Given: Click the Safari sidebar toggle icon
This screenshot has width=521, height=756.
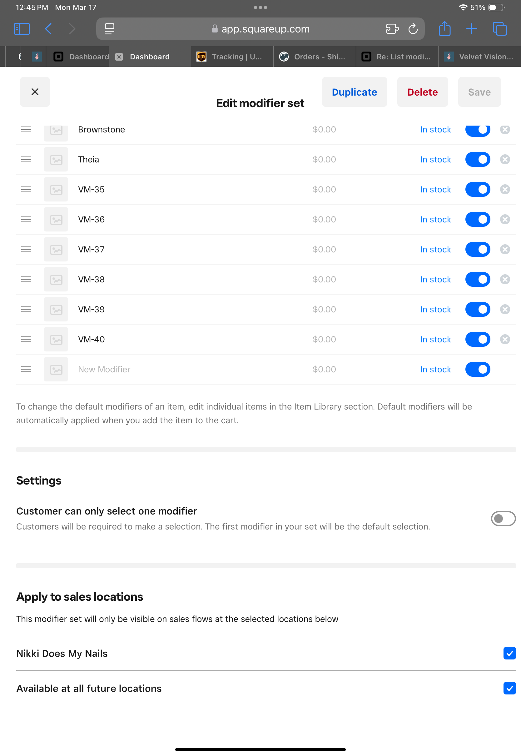Looking at the screenshot, I should (22, 29).
